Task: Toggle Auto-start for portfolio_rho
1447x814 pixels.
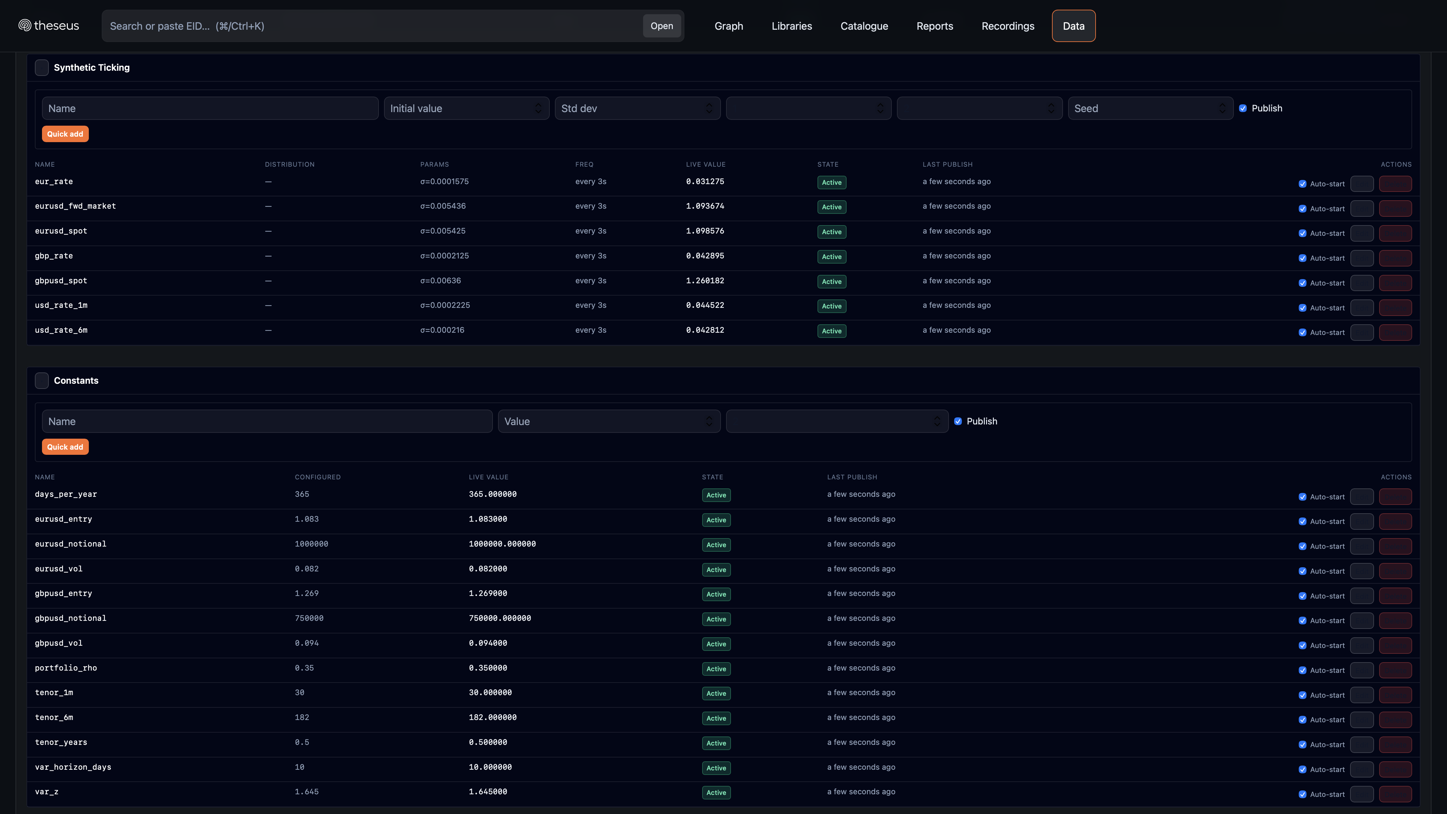Action: coord(1302,670)
